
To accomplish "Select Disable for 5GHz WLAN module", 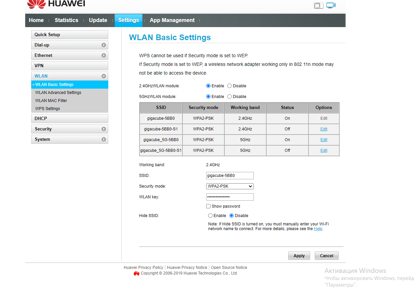I will [x=230, y=97].
